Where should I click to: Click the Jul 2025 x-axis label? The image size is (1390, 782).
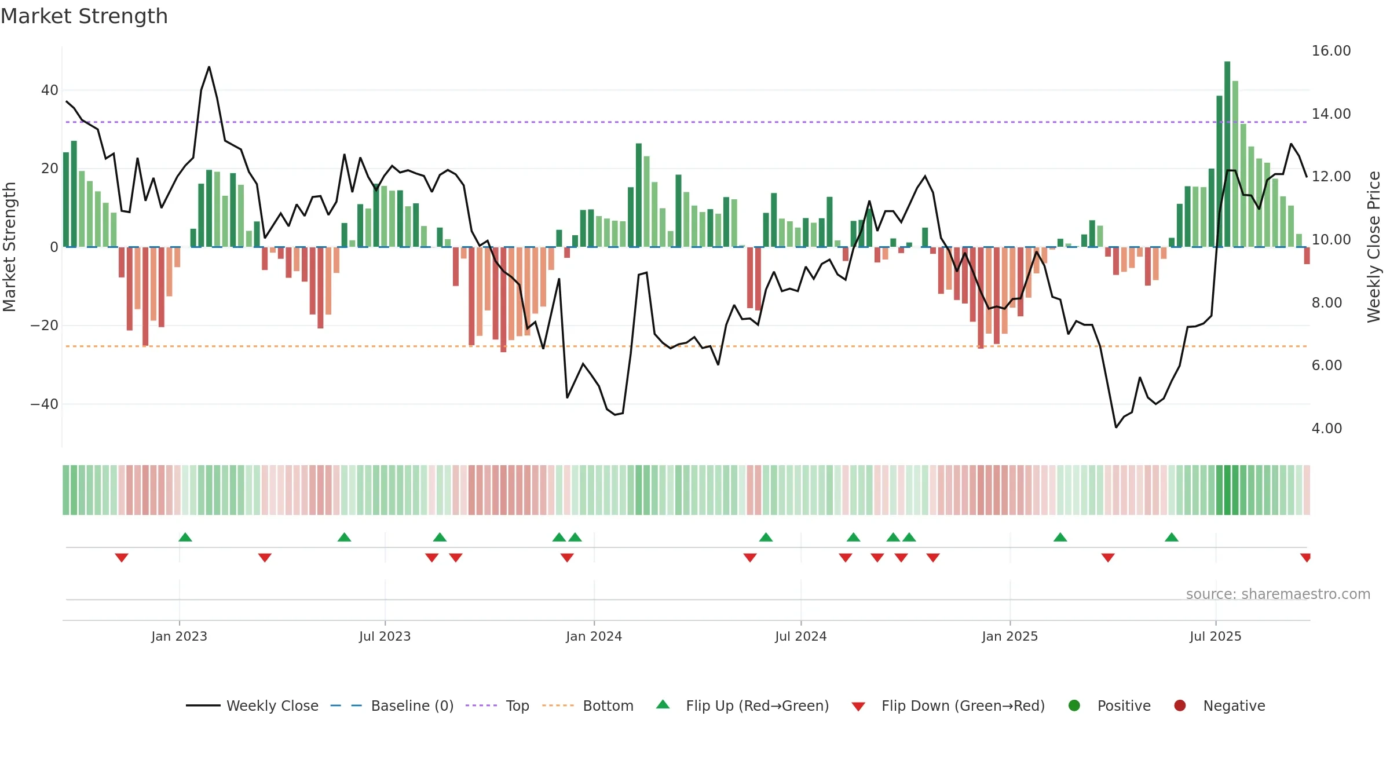[x=1216, y=637]
